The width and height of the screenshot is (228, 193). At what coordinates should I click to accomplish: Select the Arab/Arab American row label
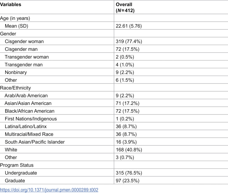click(26, 96)
